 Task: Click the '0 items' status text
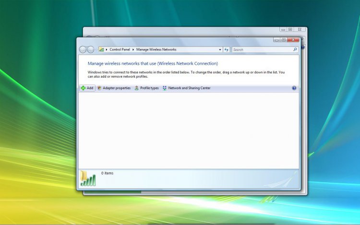coord(107,173)
